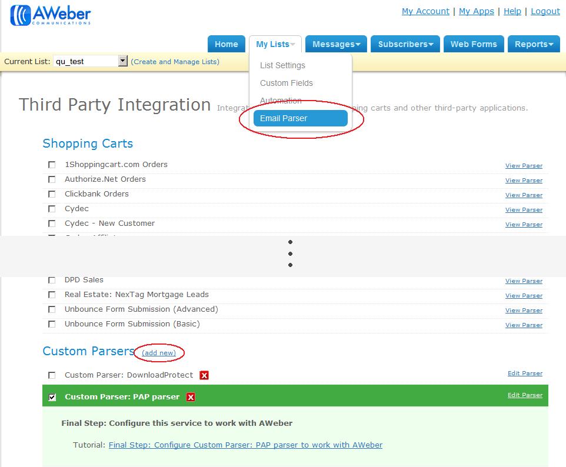View Parser for Unbounce Form Submission (Advanced)
The height and width of the screenshot is (467, 566).
[x=524, y=311]
